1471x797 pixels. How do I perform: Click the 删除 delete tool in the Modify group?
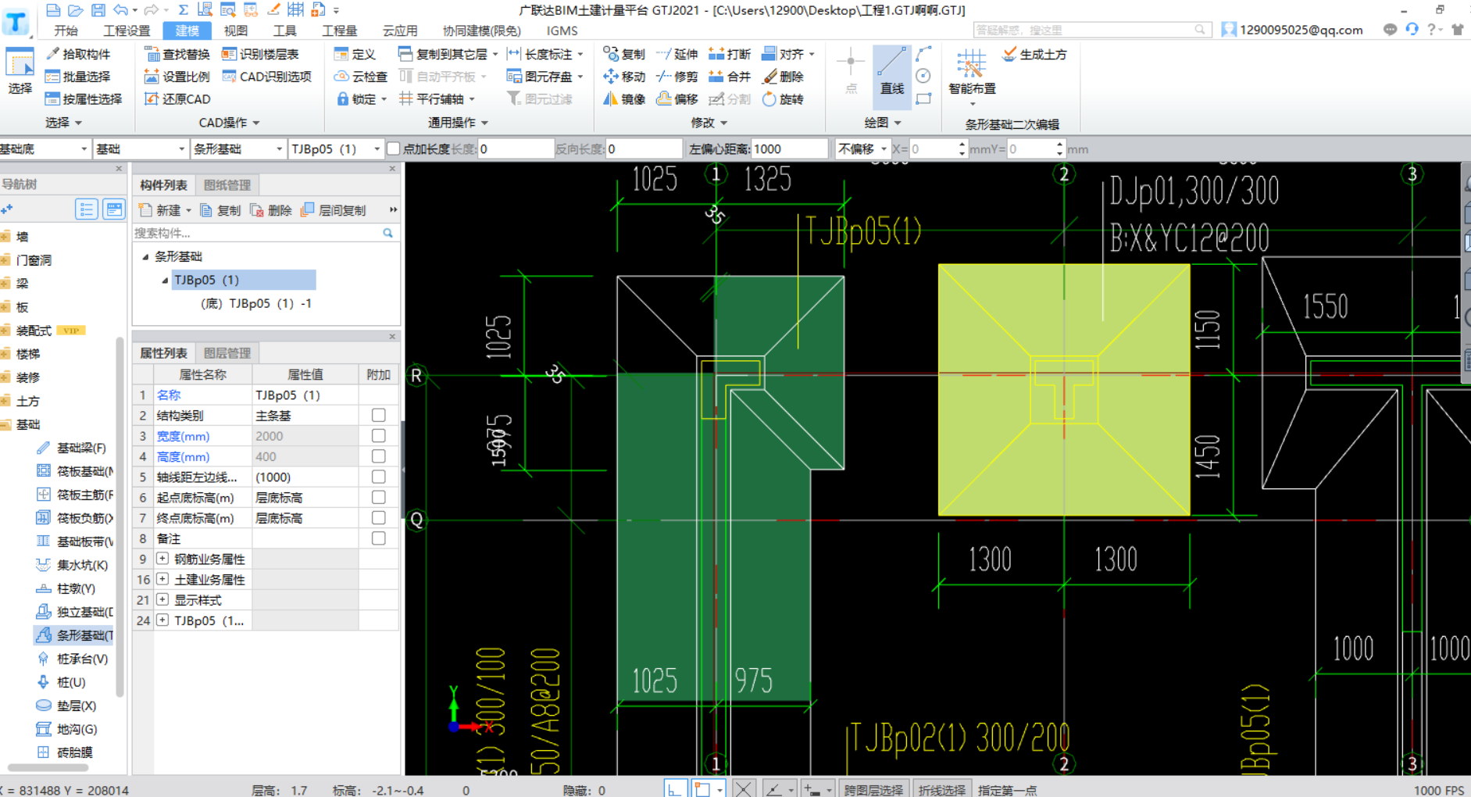783,77
